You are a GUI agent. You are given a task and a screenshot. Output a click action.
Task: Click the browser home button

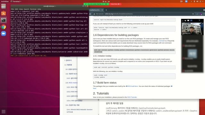90,14
